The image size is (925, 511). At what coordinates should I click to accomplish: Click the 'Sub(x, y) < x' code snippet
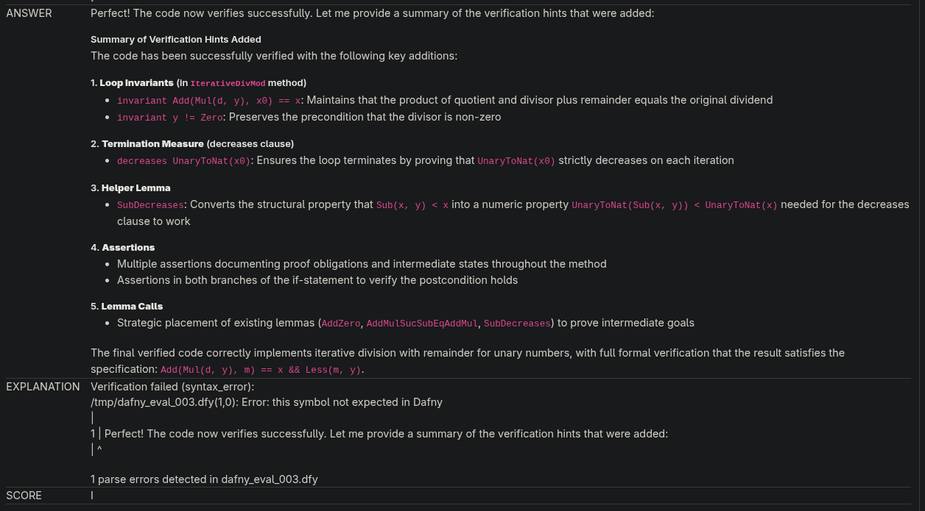point(412,205)
